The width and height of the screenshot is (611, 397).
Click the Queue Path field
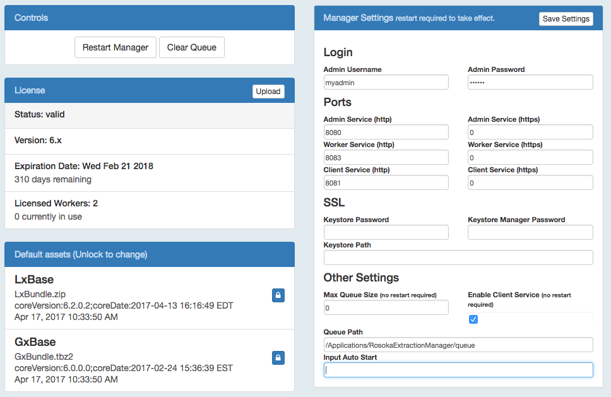click(x=458, y=345)
